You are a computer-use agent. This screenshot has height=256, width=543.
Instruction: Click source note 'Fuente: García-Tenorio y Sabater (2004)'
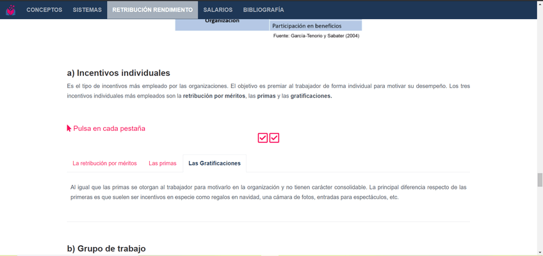pos(316,36)
